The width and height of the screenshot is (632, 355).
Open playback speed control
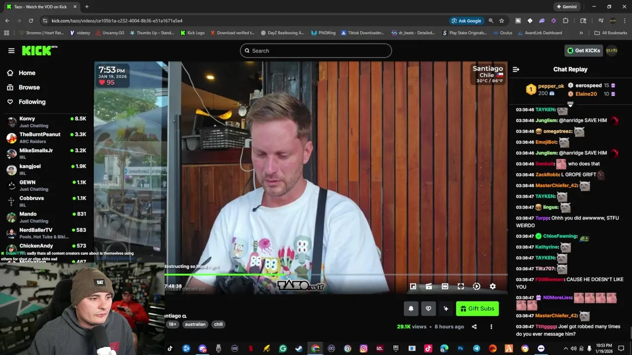[476, 286]
